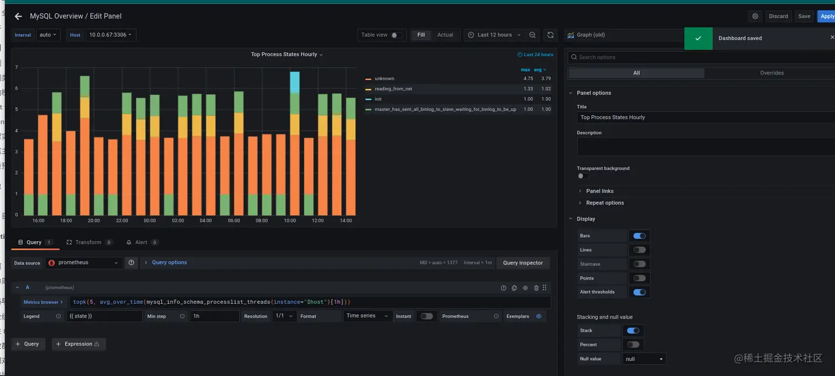Discard the panel changes
The height and width of the screenshot is (376, 835).
click(x=778, y=17)
